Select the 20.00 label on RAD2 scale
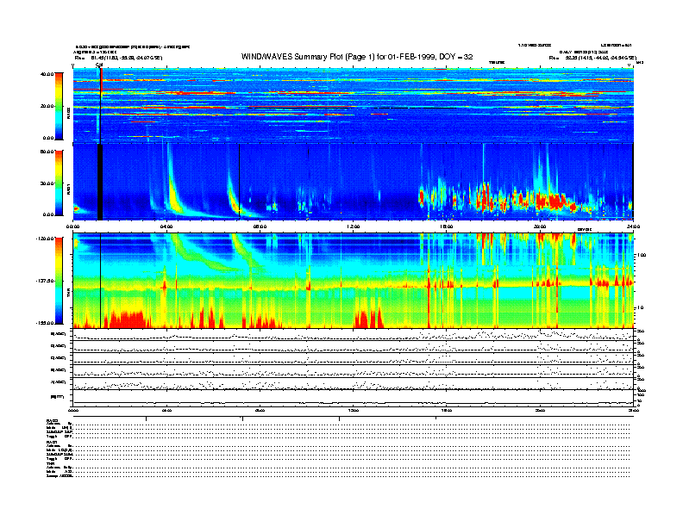Viewport: 683px width, 527px height. coord(47,106)
